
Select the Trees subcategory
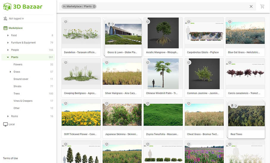[17, 94]
